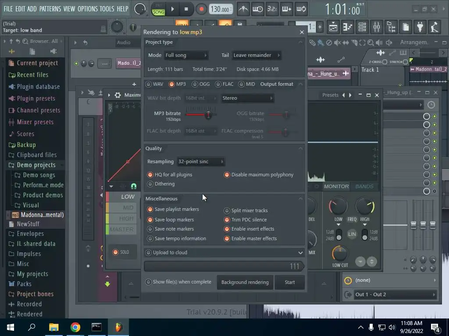449x336 pixels.
Task: Open the Out 1 - Out 2 dropdown
Action: 395,294
